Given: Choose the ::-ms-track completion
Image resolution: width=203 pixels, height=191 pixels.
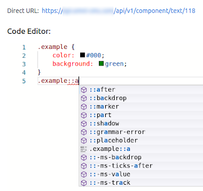Looking at the screenshot, I should pos(141,183).
